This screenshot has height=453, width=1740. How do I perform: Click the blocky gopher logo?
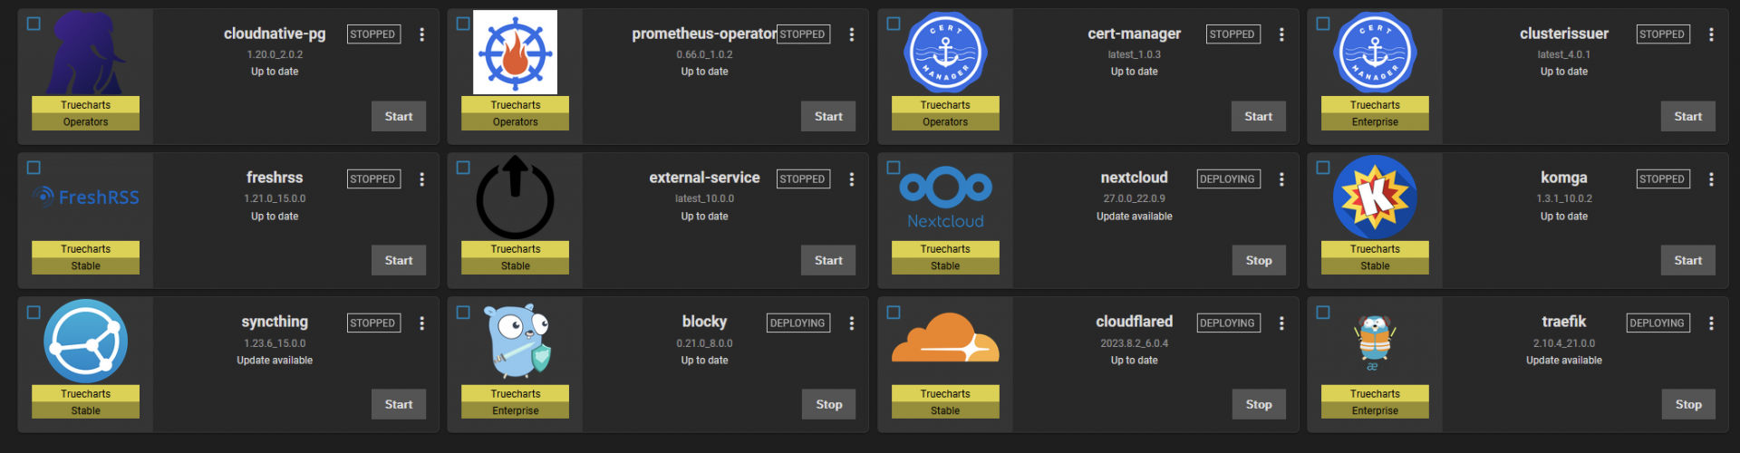click(516, 341)
